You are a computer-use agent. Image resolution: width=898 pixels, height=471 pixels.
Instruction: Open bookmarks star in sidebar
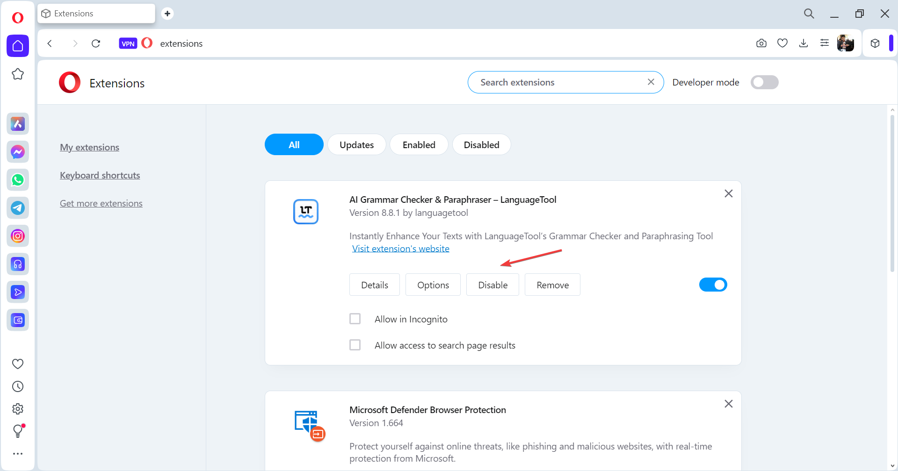[x=18, y=74]
